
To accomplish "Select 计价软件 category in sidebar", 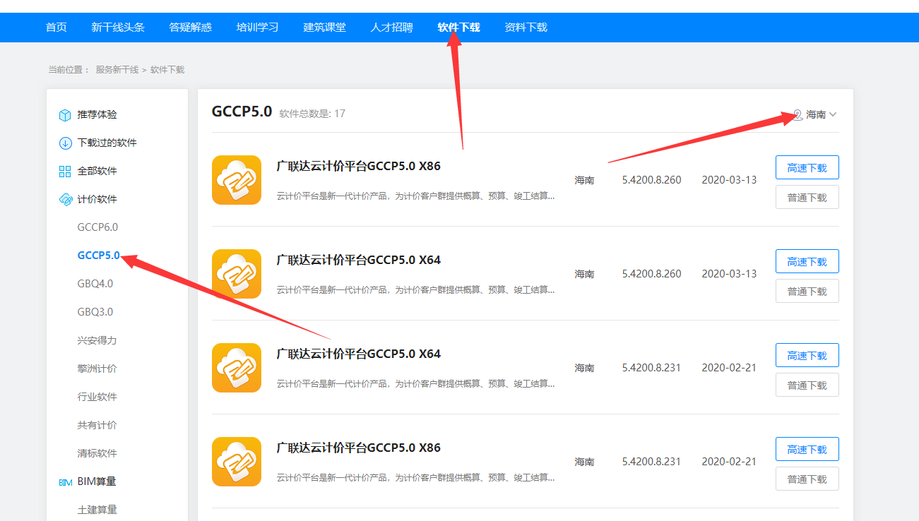I will pyautogui.click(x=97, y=199).
